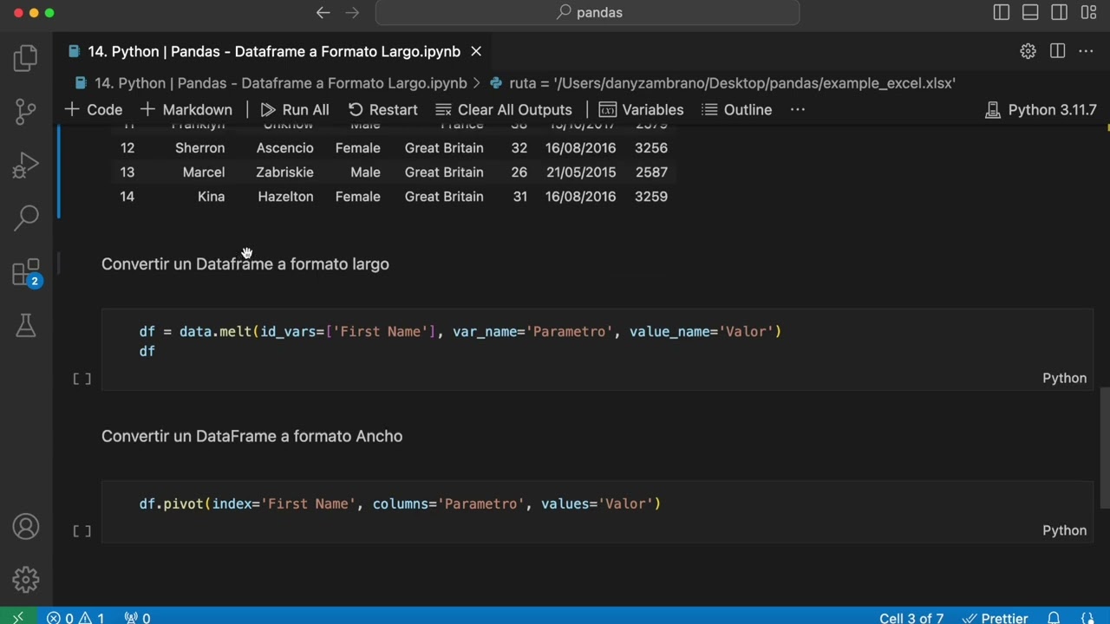Click the '2587' value cell
This screenshot has width=1110, height=624.
coord(651,172)
